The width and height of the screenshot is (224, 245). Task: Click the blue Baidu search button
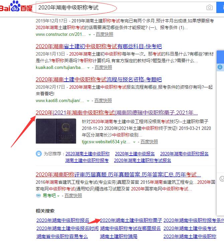220,7
